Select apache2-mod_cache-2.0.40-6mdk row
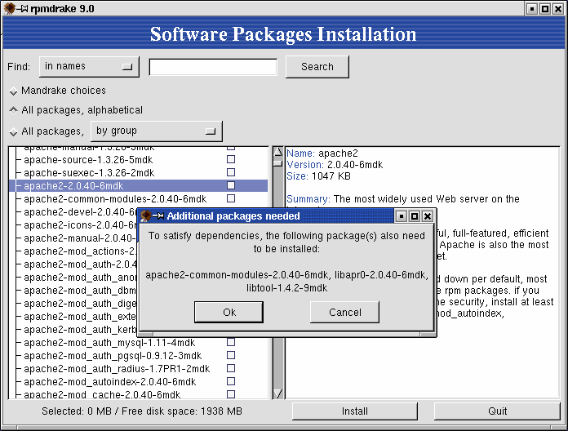This screenshot has height=431, width=568. click(139, 394)
